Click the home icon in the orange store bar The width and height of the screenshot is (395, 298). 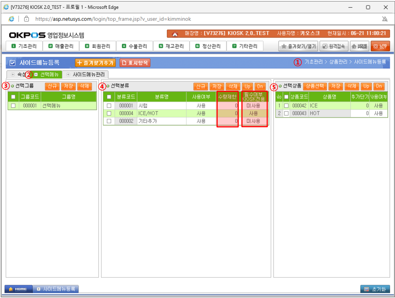tap(175, 34)
